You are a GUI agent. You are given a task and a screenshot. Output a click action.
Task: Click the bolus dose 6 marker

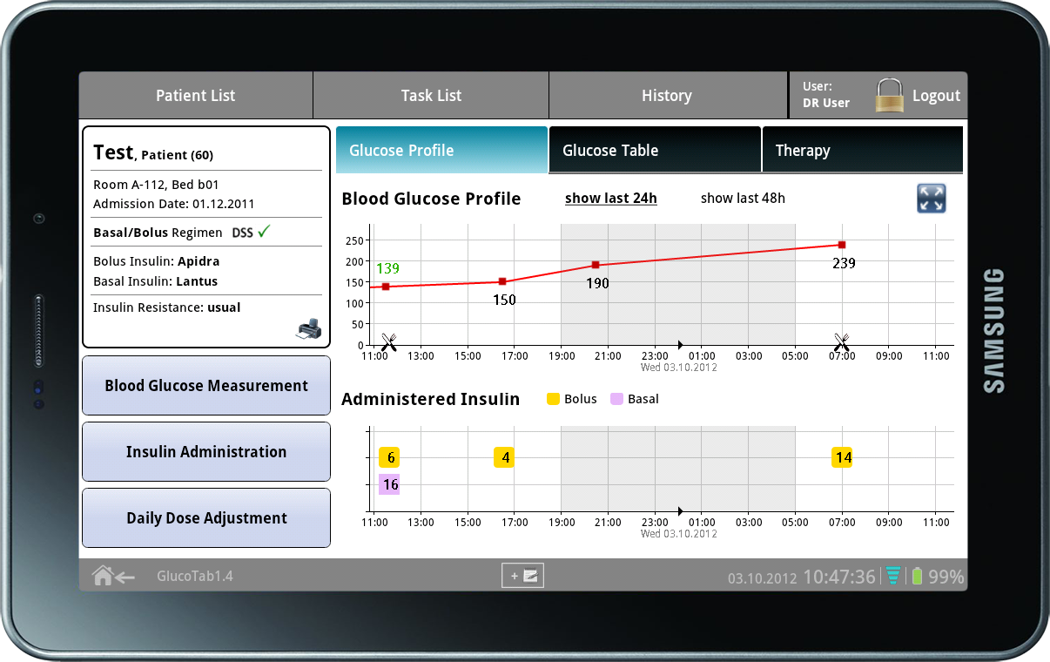[x=389, y=457]
